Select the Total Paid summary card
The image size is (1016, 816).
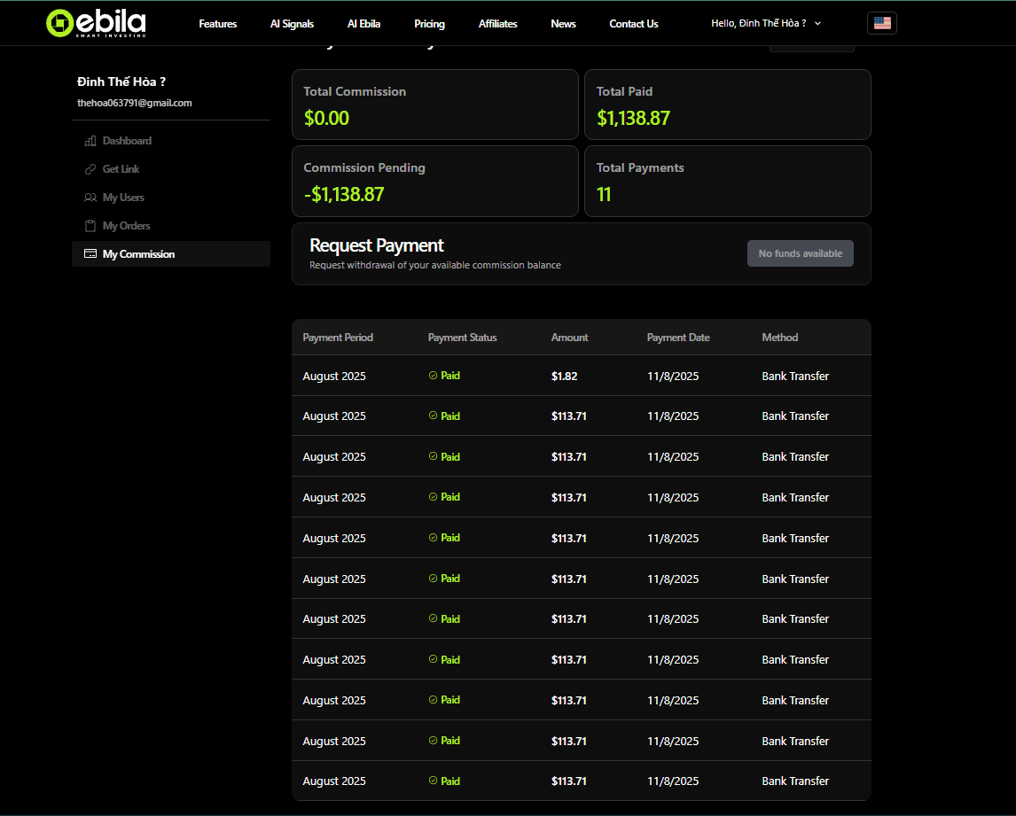coord(727,105)
